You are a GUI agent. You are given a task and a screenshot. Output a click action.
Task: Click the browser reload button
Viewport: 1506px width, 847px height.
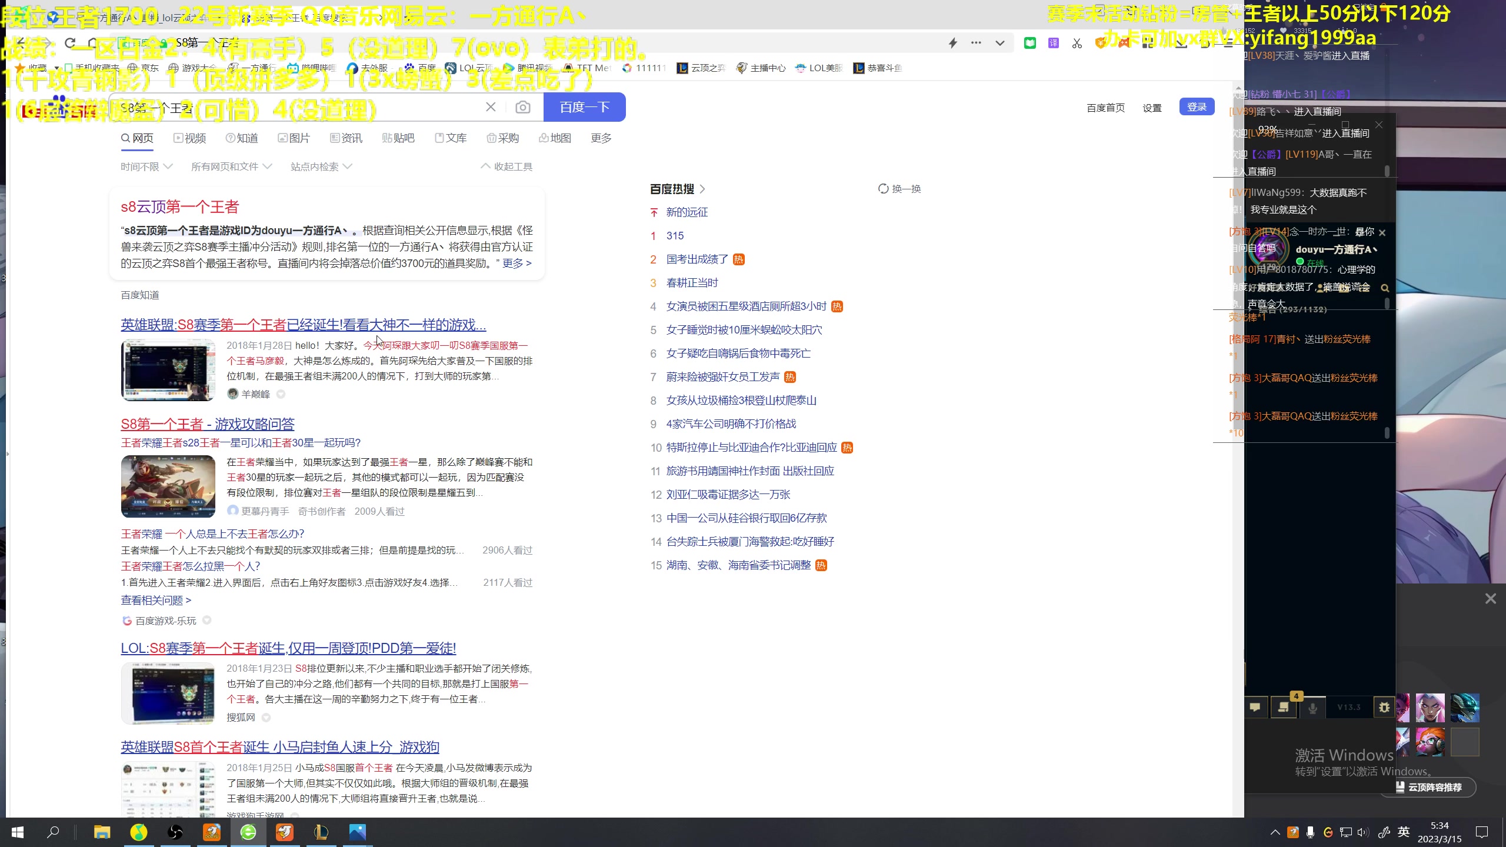coord(70,43)
